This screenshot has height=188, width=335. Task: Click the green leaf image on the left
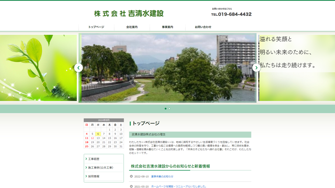(x=38, y=68)
